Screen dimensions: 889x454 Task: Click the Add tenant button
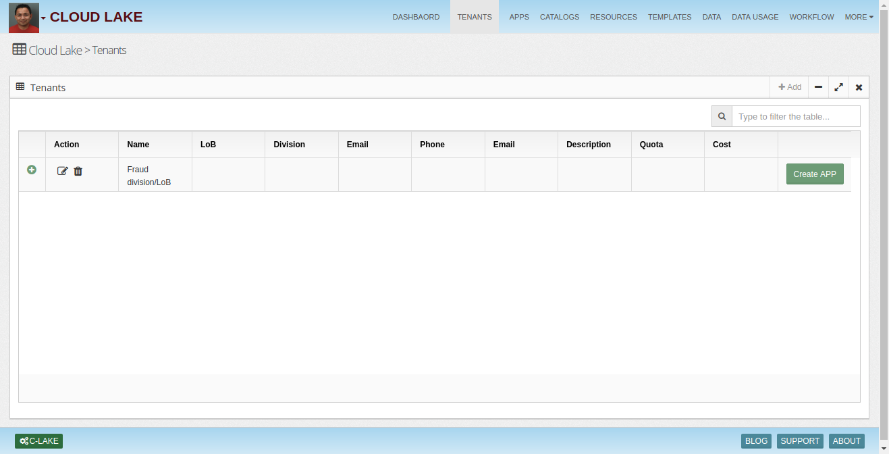click(x=790, y=87)
